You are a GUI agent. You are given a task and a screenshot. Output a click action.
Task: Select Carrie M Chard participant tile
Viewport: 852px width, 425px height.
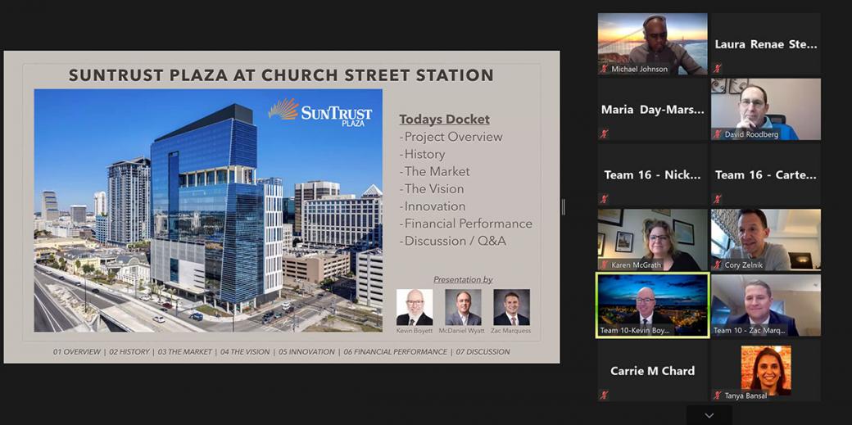(x=653, y=370)
